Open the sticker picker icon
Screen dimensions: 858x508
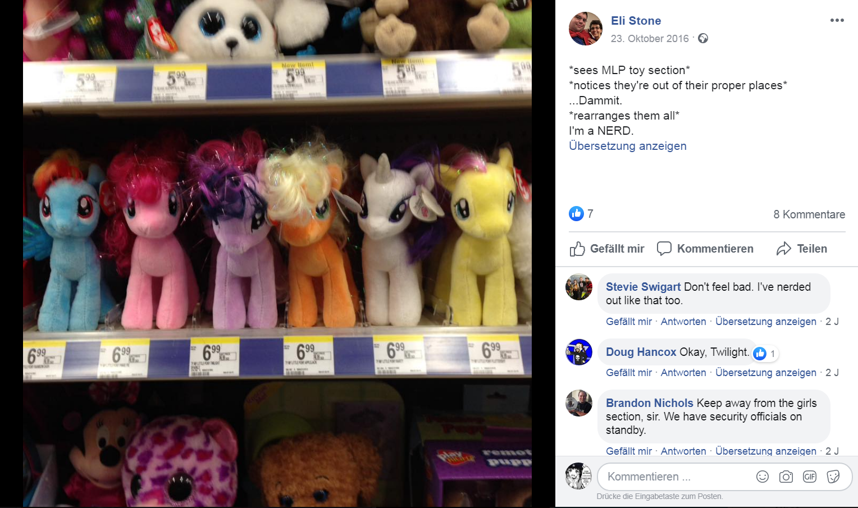tap(833, 477)
